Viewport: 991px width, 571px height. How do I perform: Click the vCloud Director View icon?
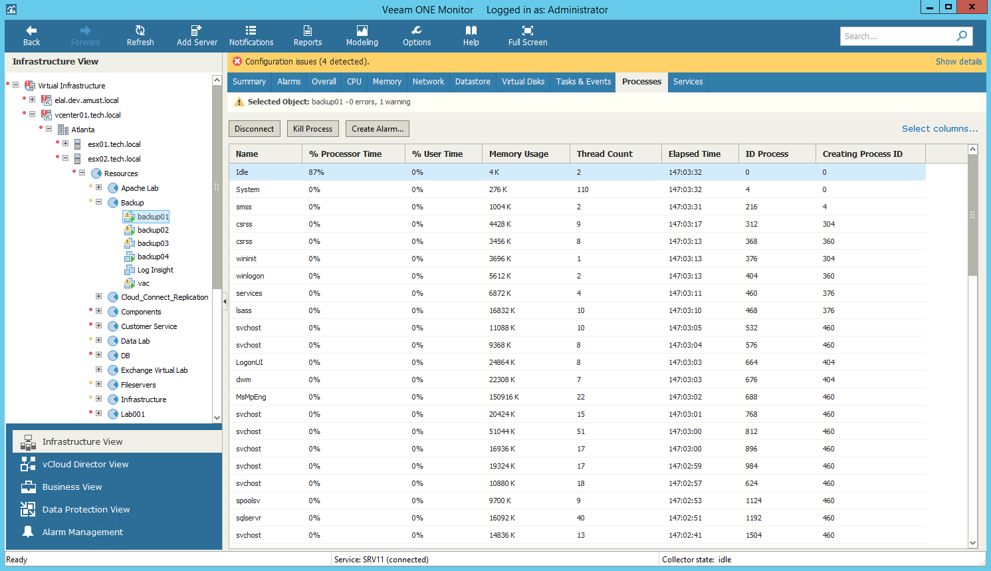pos(28,464)
